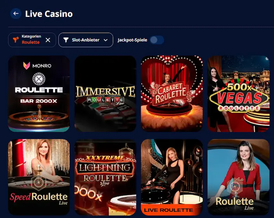The image size is (274, 218).
Task: Launch Immersive Roulette Live game
Action: coord(105,94)
